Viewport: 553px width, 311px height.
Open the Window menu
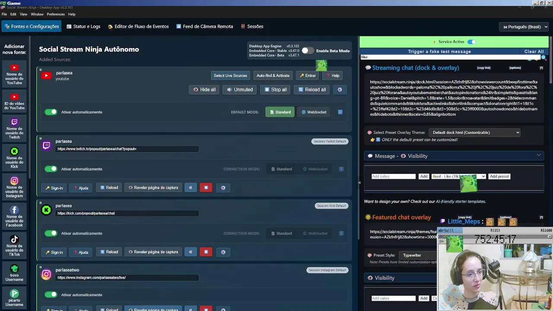tap(37, 14)
